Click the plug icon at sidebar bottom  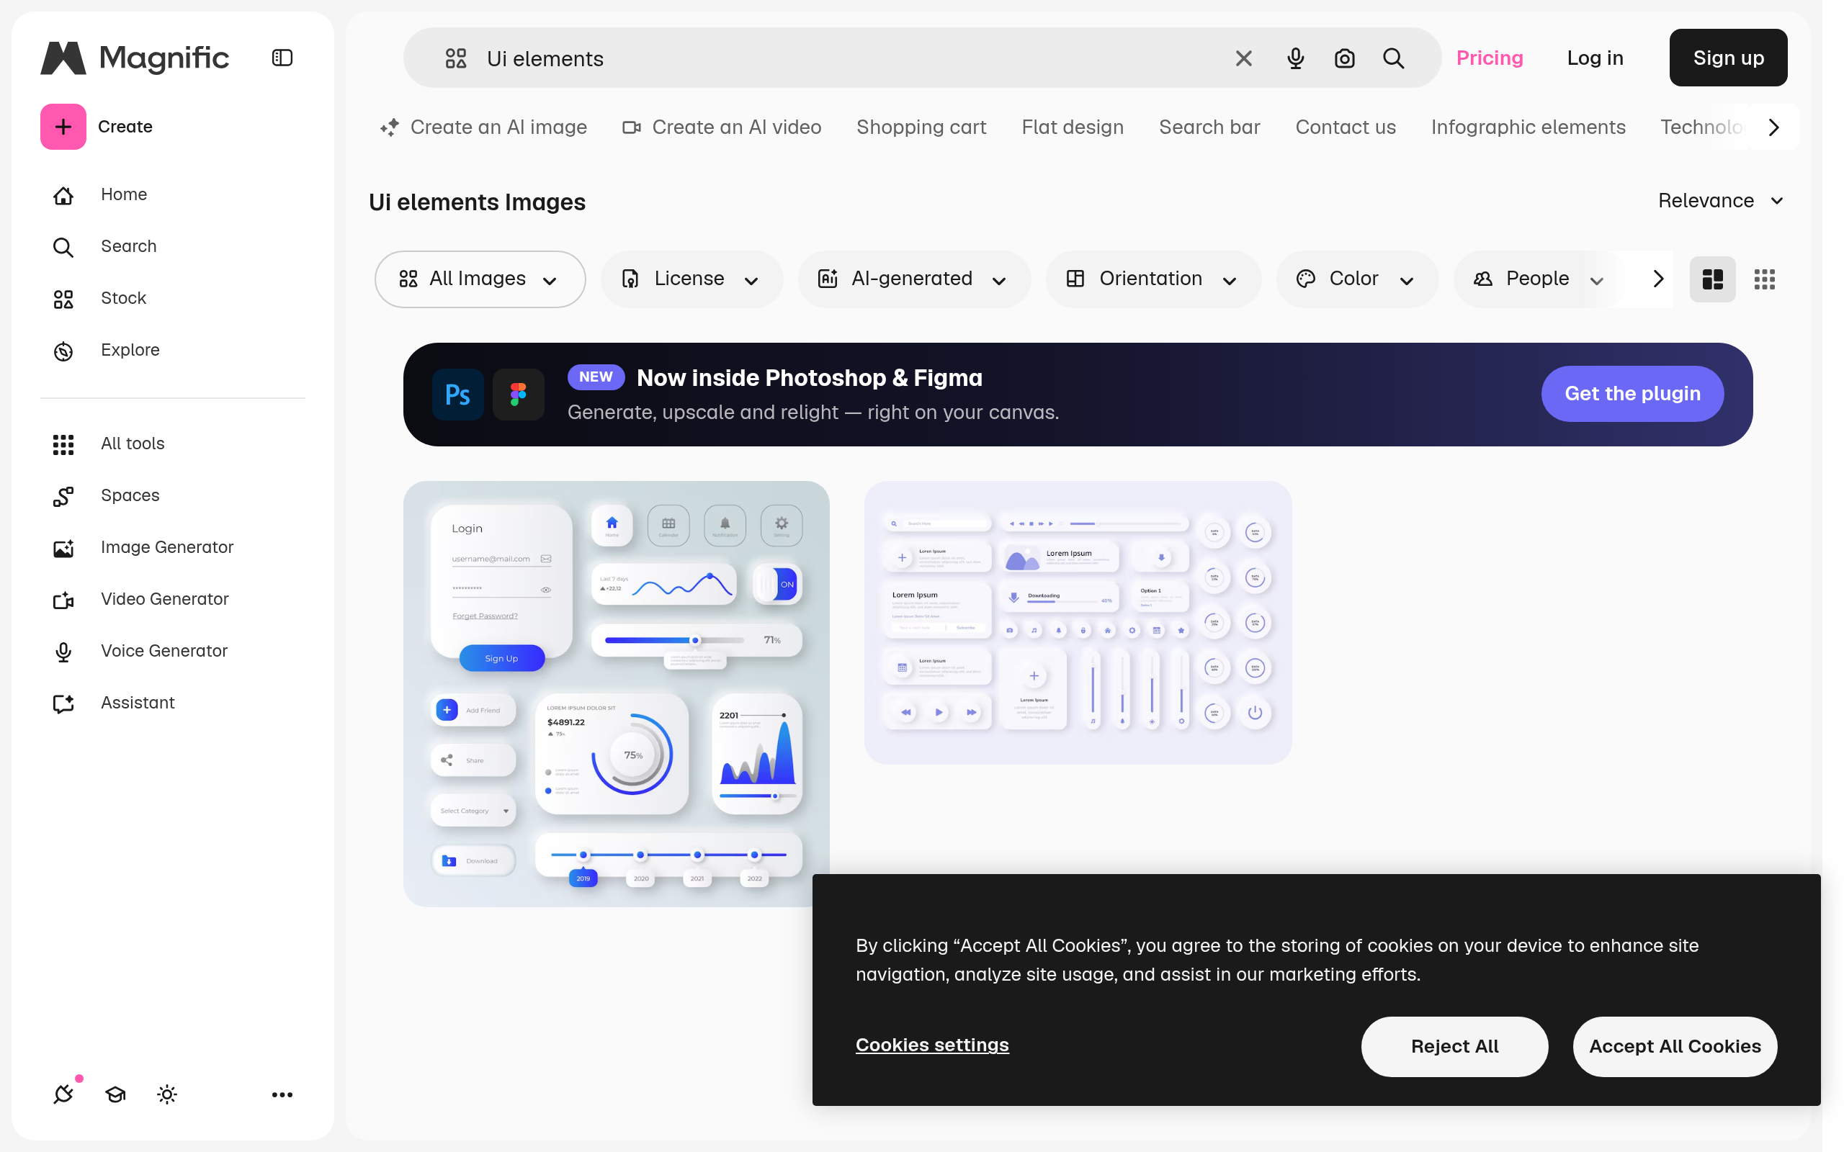click(64, 1094)
